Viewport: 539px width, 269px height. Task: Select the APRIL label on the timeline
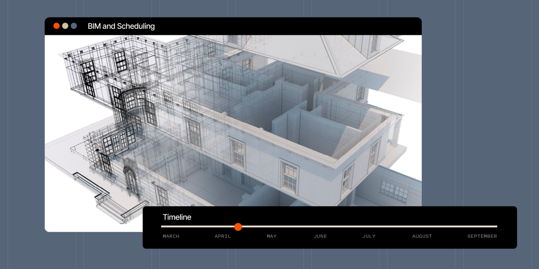coord(222,236)
